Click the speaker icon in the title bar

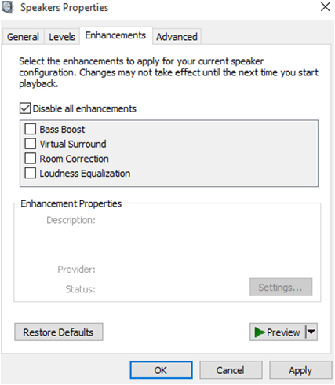tap(8, 7)
